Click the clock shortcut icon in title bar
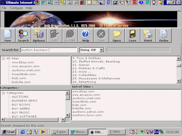Screen dimensions: 182x136 tap(154, 2)
